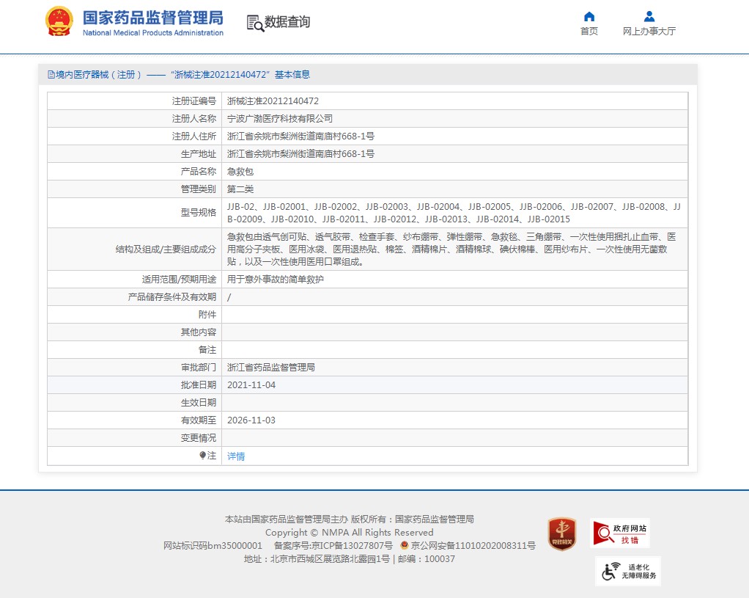Click the home house icon
The width and height of the screenshot is (749, 598).
[588, 17]
